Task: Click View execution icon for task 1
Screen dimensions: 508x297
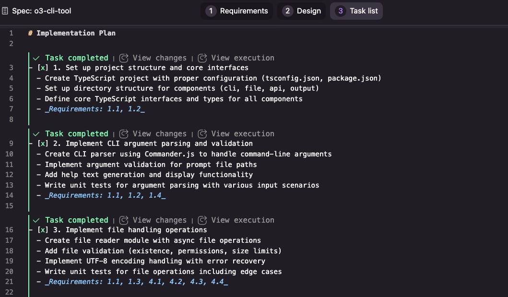Action: tap(202, 58)
